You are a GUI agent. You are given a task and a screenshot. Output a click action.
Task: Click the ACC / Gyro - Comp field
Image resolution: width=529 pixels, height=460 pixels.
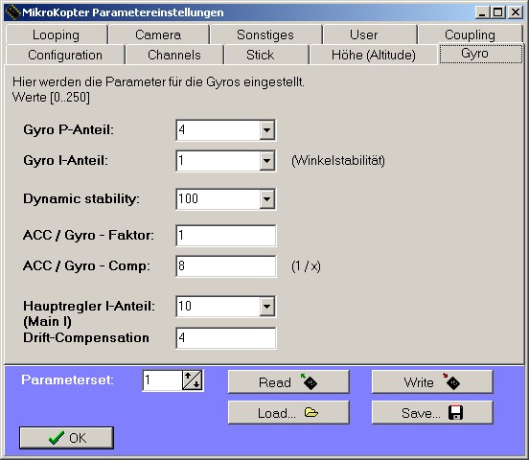[x=226, y=266]
